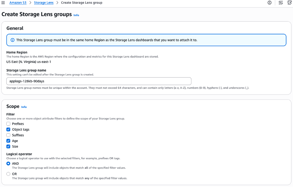Click 'US East (N. Virginia) us-east-1' region text

point(28,62)
